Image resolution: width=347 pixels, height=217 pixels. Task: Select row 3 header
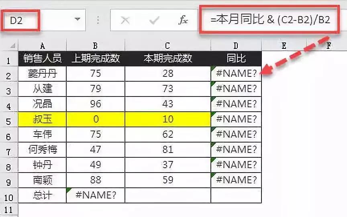pos(8,89)
